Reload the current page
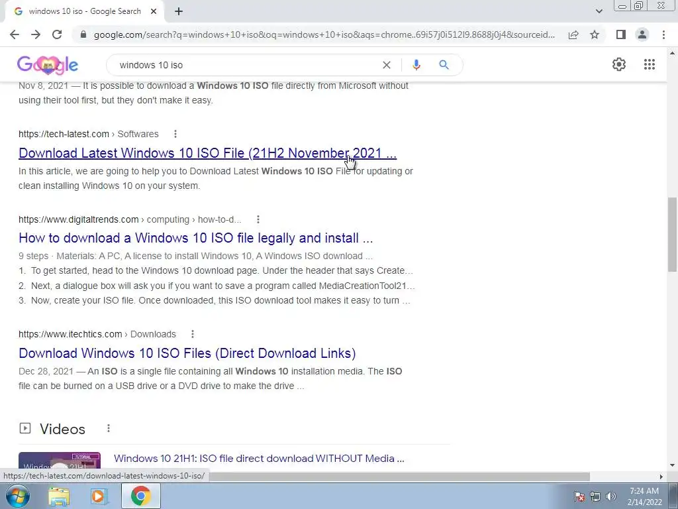The height and width of the screenshot is (509, 678). click(57, 34)
